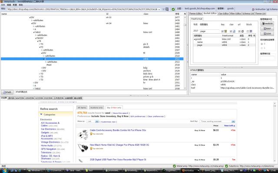Open the 'Sort by' dropdown
Screen dimensions: 278x173
coord(217,122)
